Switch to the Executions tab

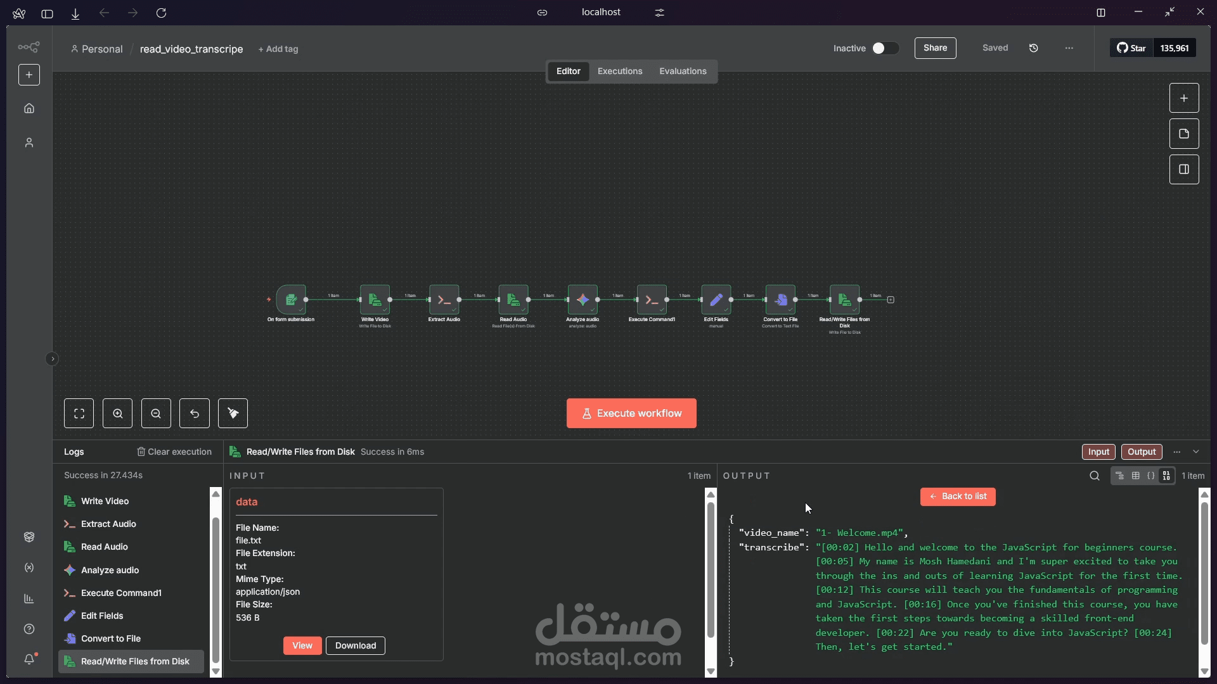(620, 71)
